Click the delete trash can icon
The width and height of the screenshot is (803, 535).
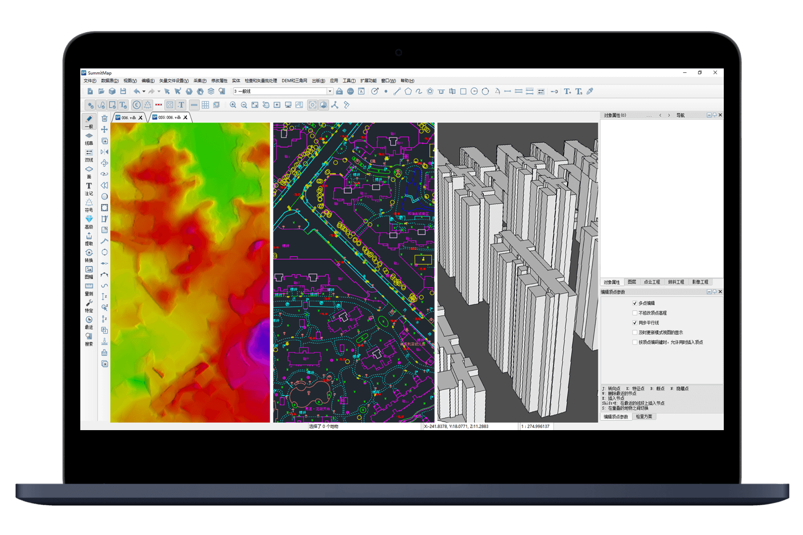[104, 118]
